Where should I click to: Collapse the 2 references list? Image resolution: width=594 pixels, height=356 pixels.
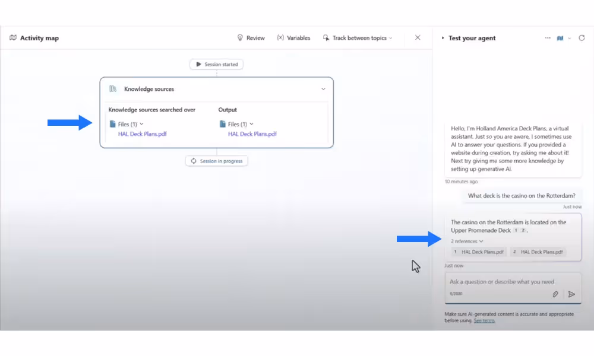coord(467,241)
